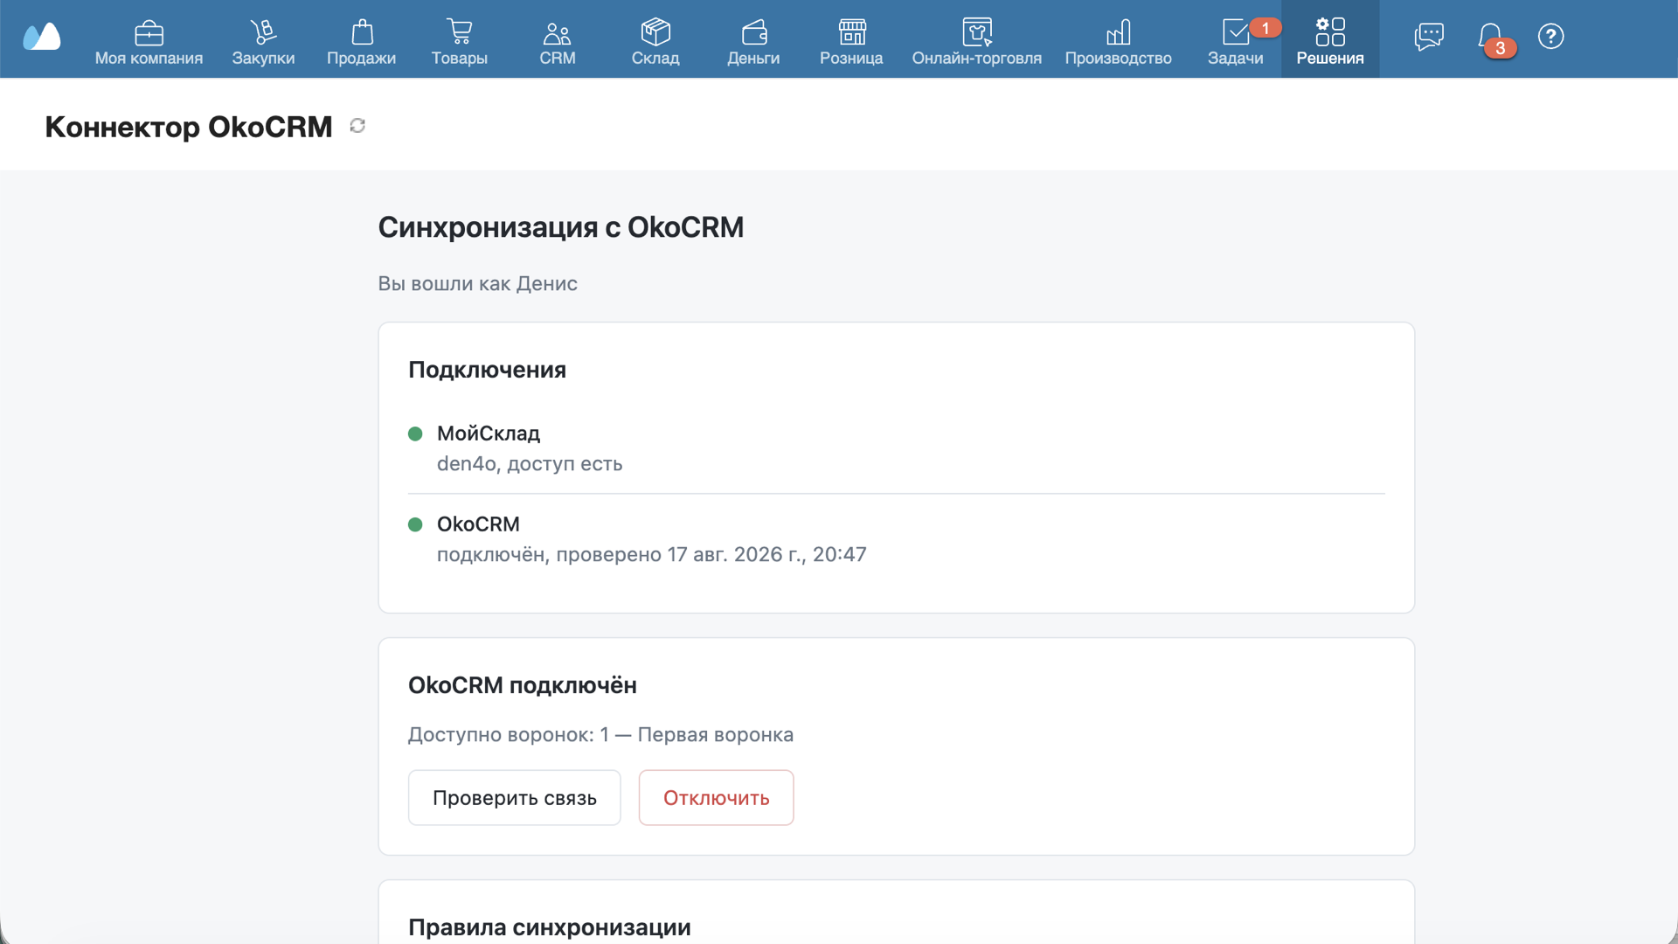Screen dimensions: 1678x944
Task: Click the people icon above CRM
Action: click(557, 33)
